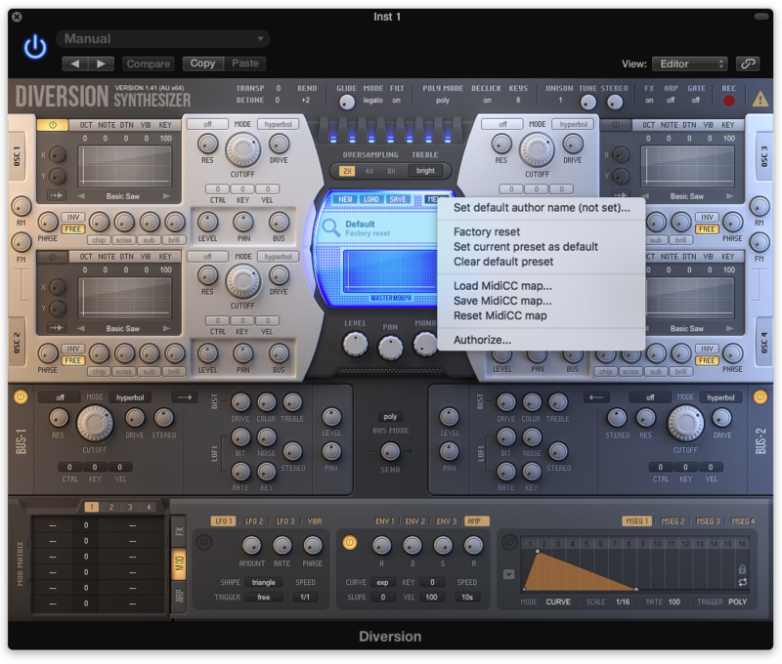This screenshot has height=664, width=782.
Task: Choose Factory reset from the menu
Action: pyautogui.click(x=486, y=232)
